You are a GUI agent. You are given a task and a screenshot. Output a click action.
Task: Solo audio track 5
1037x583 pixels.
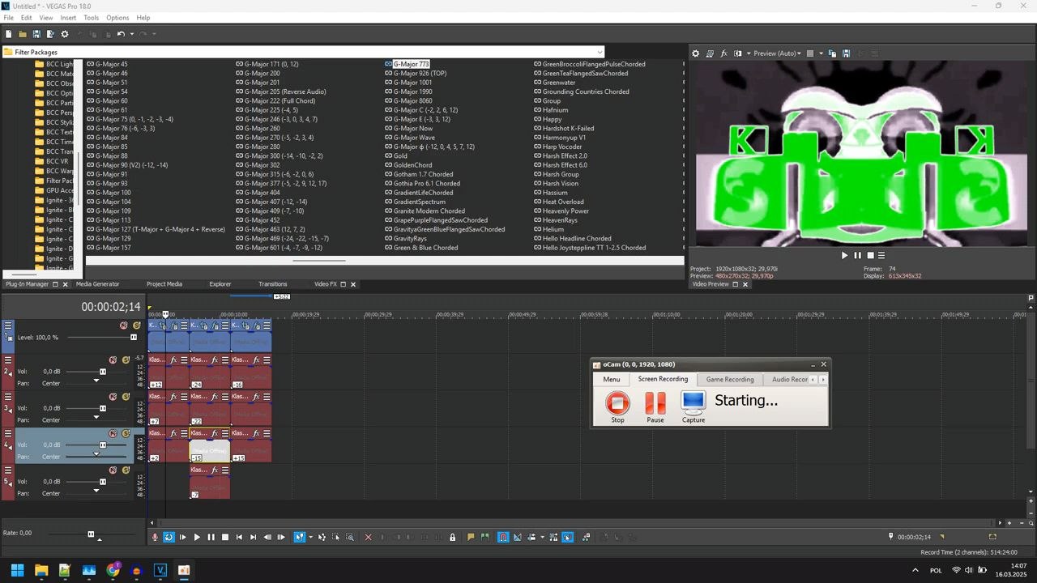pos(126,470)
